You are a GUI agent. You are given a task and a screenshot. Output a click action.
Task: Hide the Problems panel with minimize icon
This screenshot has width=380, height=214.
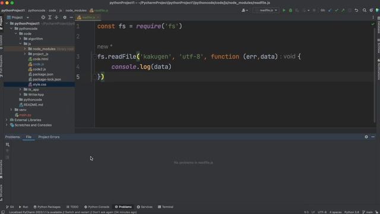pos(373,137)
